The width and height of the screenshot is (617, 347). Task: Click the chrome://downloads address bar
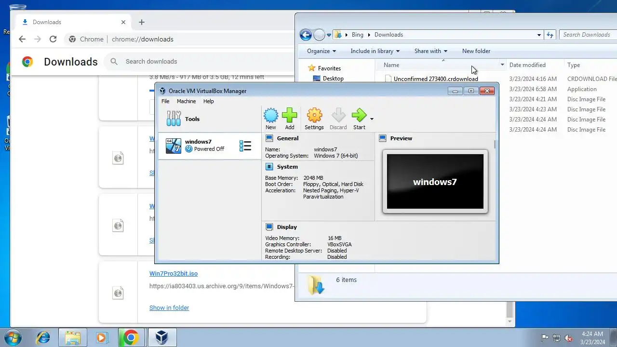click(x=143, y=39)
